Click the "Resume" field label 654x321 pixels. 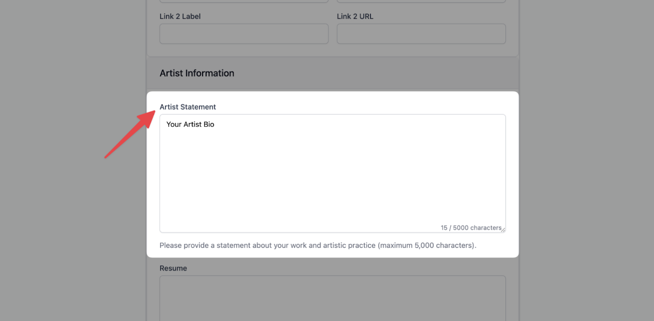pyautogui.click(x=173, y=268)
